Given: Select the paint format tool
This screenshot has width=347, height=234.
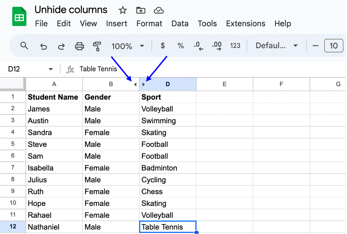Looking at the screenshot, I should 96,46.
